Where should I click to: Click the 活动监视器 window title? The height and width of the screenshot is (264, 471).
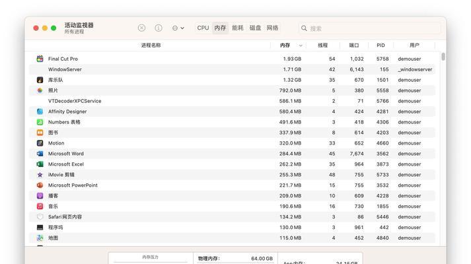pos(79,25)
